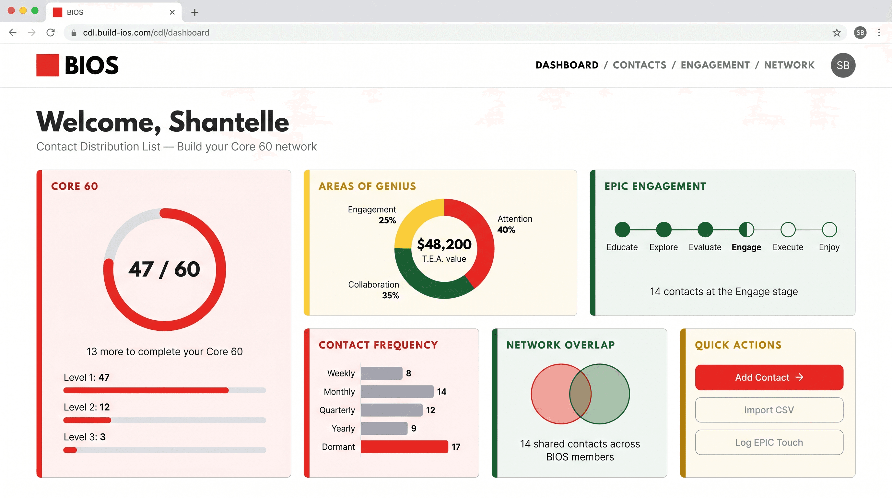
Task: Open the Dashboard nav item
Action: (x=567, y=65)
